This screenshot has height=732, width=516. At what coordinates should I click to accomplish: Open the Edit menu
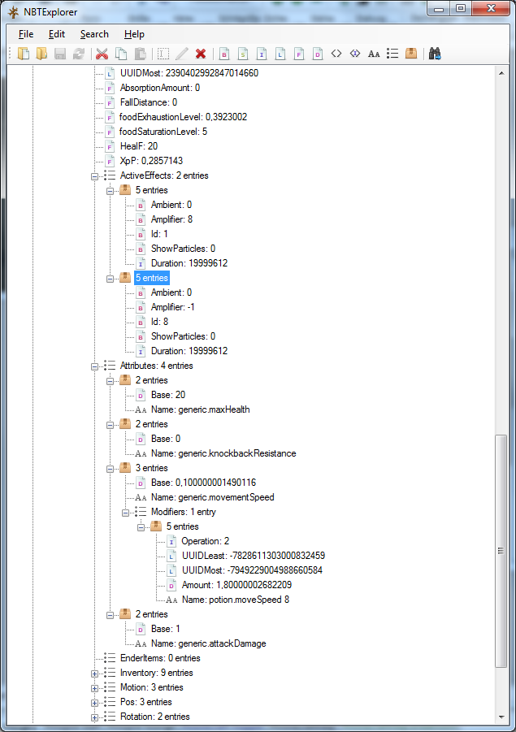pyautogui.click(x=57, y=34)
